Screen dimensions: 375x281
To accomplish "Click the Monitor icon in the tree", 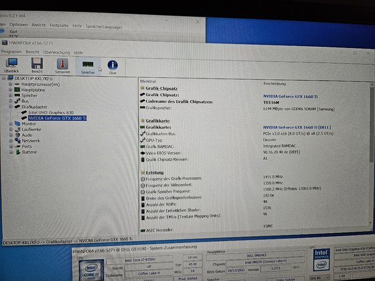I will tap(17, 124).
